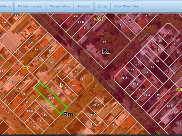This screenshot has width=182, height=136.
Task: Select parcel 11 E
Action: click(x=75, y=16)
